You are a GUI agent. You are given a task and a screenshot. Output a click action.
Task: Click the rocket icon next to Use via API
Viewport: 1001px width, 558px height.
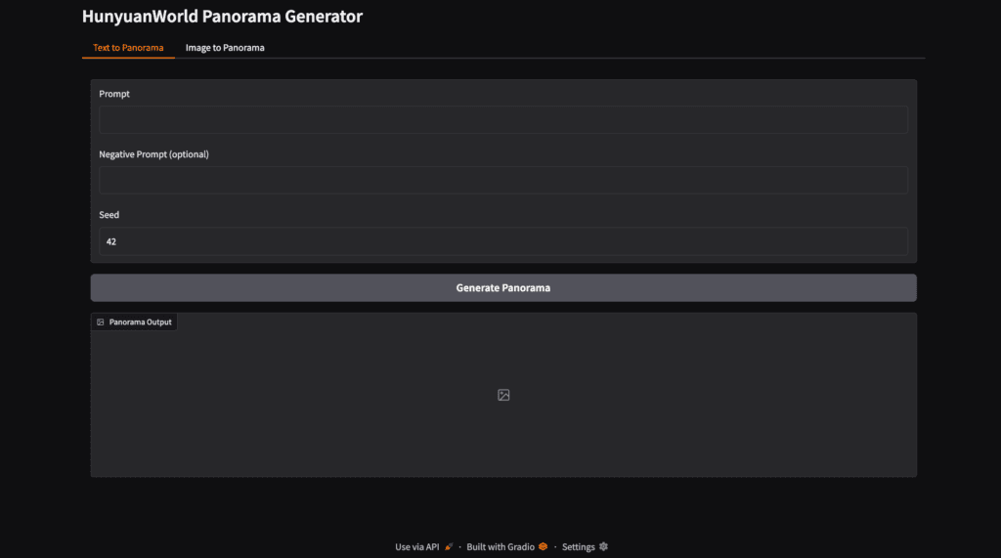pyautogui.click(x=449, y=547)
